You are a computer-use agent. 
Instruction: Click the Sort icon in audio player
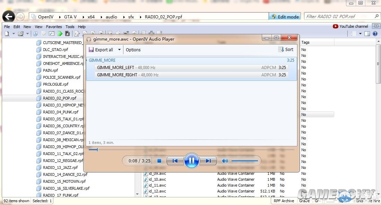(281, 49)
